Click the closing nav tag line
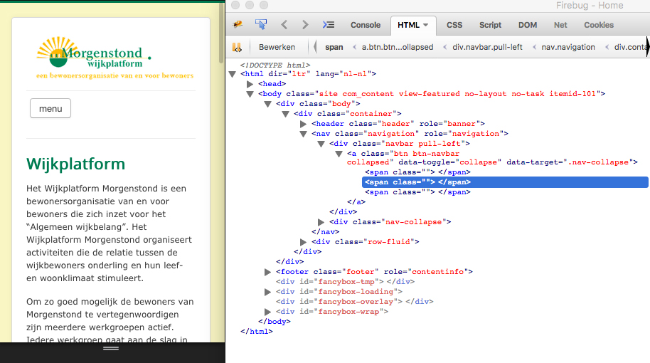Image resolution: width=650 pixels, height=363 pixels. pyautogui.click(x=326, y=232)
